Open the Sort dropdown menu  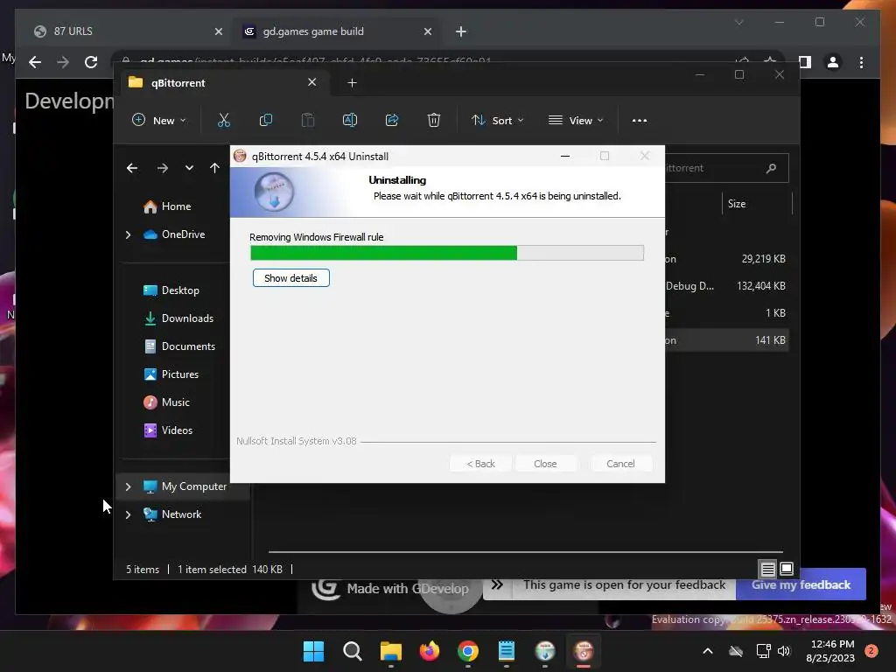(x=497, y=121)
